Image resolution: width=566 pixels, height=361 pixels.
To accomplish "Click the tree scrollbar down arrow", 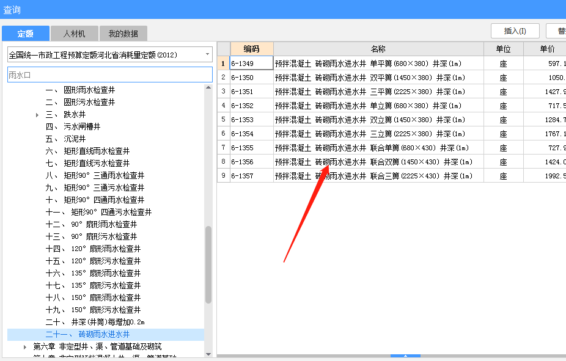I will 208,353.
